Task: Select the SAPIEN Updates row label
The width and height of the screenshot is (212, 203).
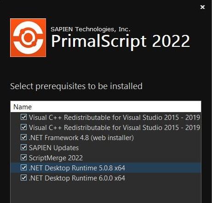Action: 54,148
